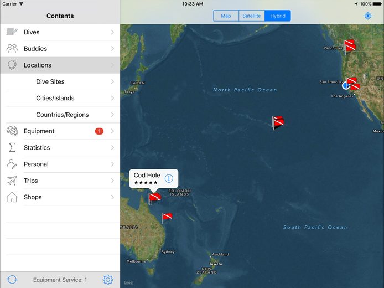The width and height of the screenshot is (384, 288).
Task: Tap the Legal link on map
Action: pyautogui.click(x=129, y=282)
